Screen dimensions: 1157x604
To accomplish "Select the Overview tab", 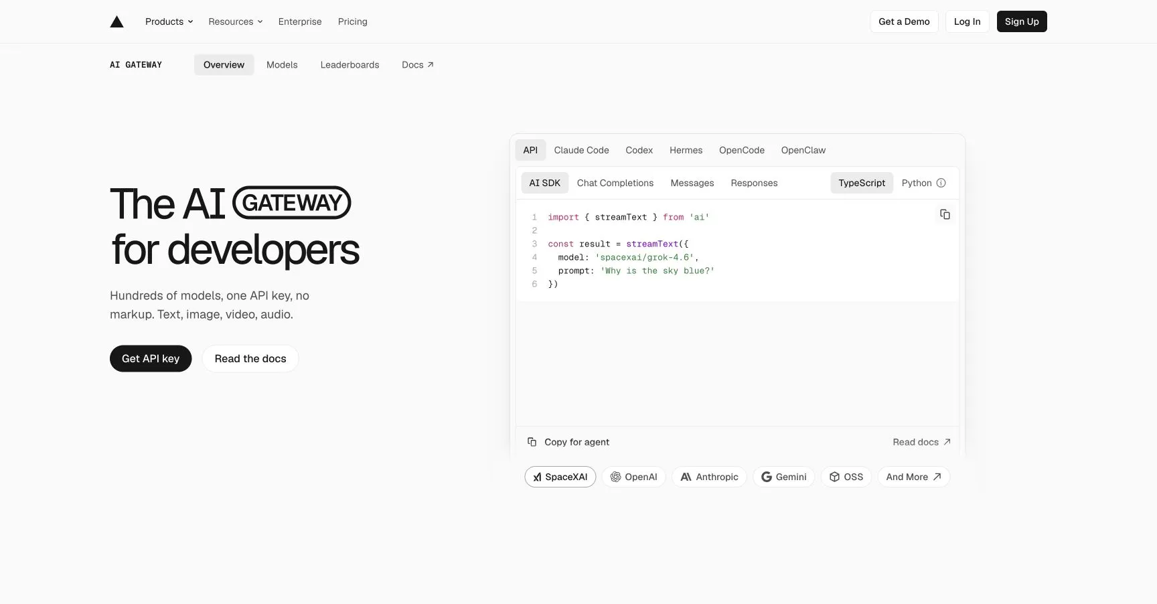I will (x=224, y=64).
